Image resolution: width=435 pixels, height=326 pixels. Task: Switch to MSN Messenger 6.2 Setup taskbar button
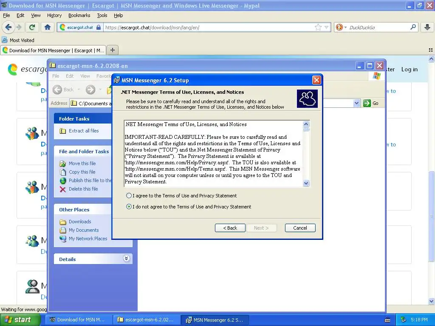click(x=215, y=320)
